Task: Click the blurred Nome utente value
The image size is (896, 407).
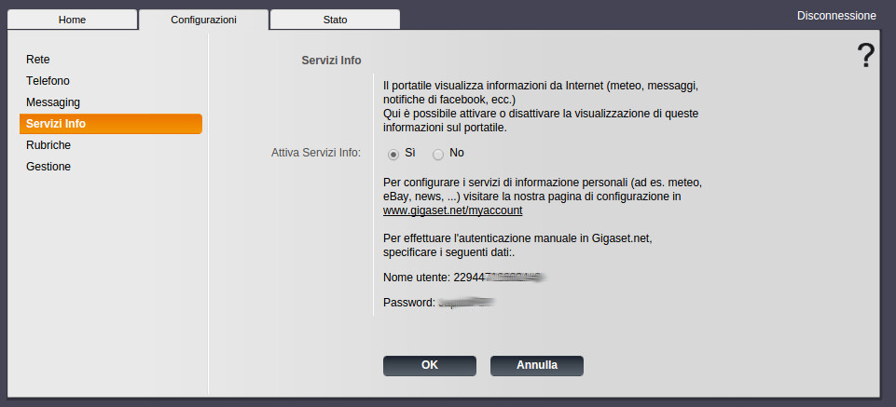Action: (499, 278)
